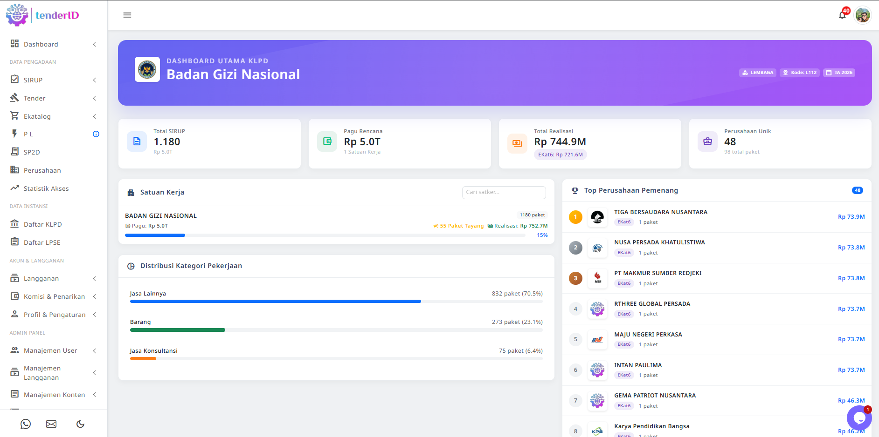Screen dimensions: 879x437
Task: Click the Cari satker search field
Action: (x=504, y=192)
